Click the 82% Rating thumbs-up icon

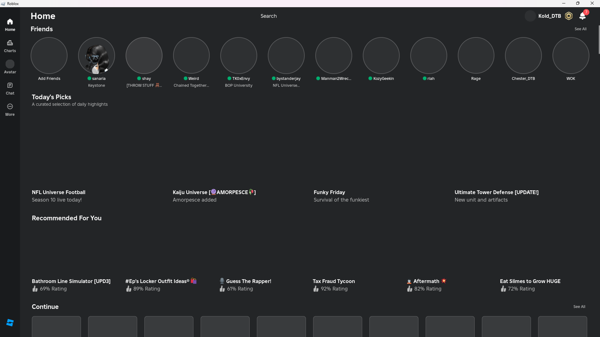[x=409, y=289]
